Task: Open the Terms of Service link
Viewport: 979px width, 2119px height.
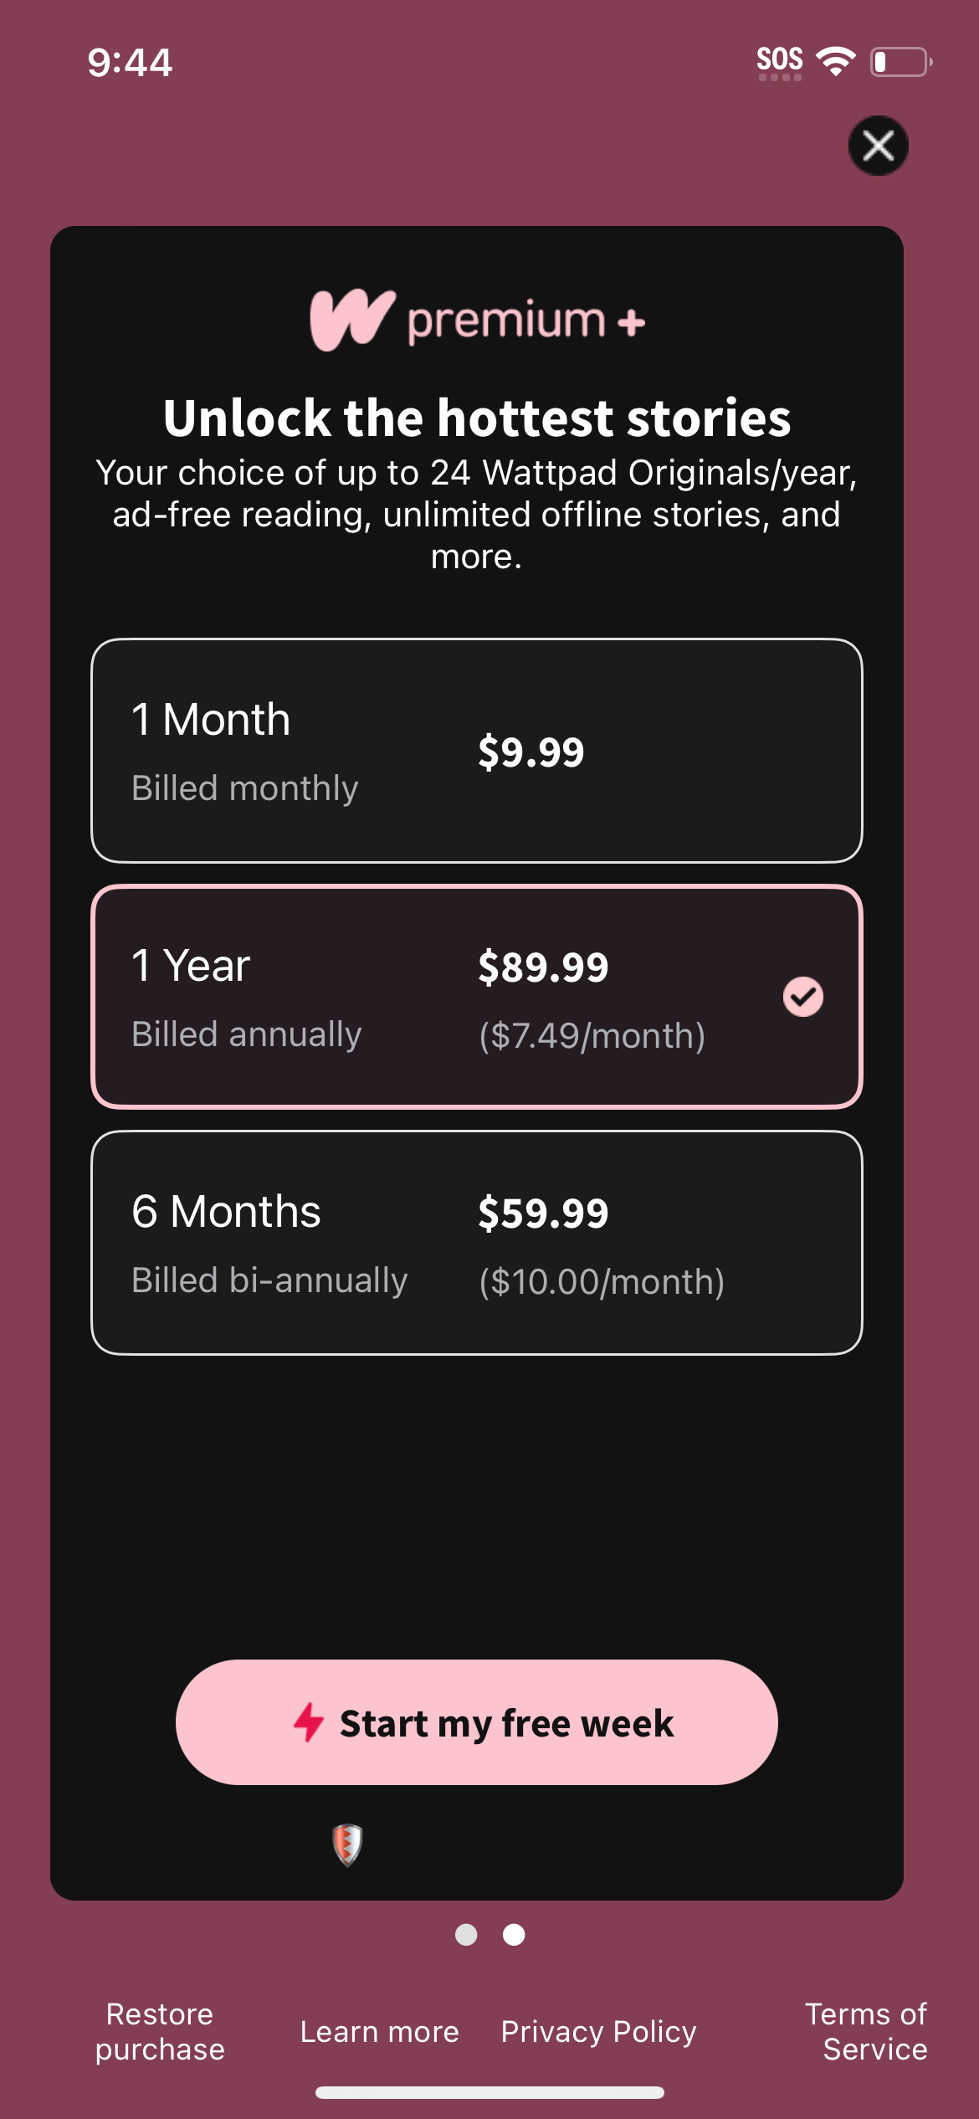Action: pos(866,2031)
